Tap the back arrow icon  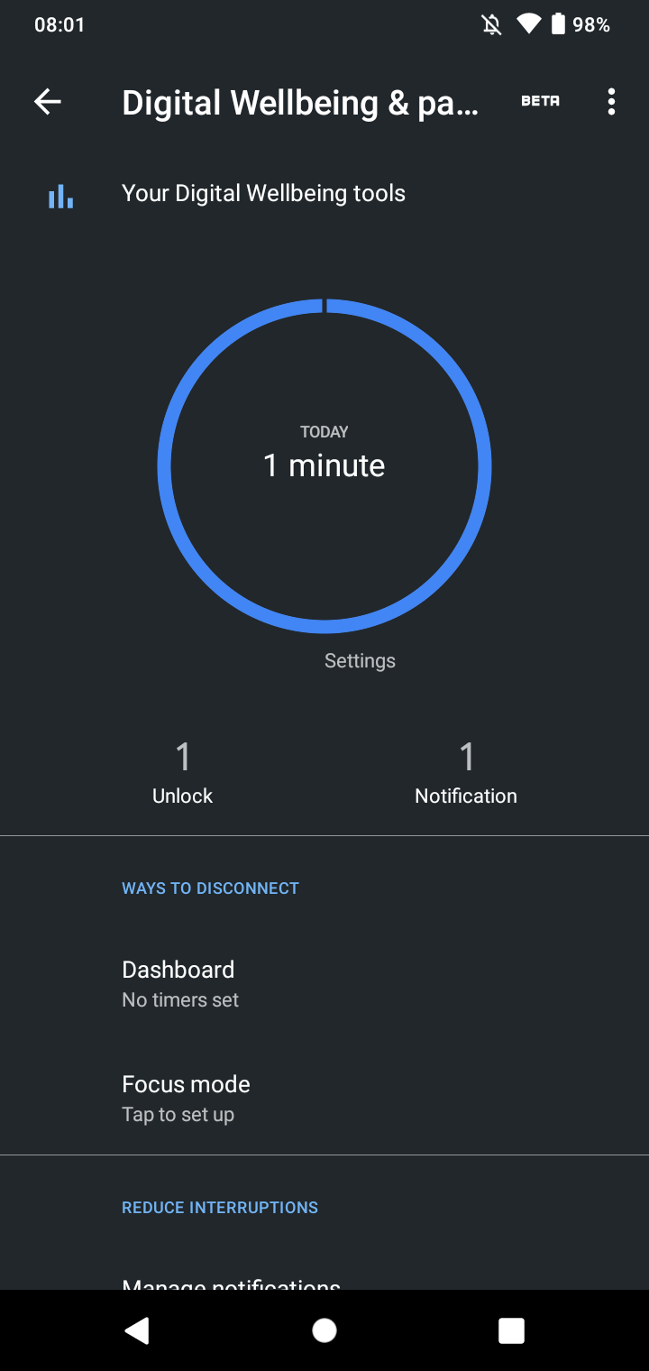48,102
